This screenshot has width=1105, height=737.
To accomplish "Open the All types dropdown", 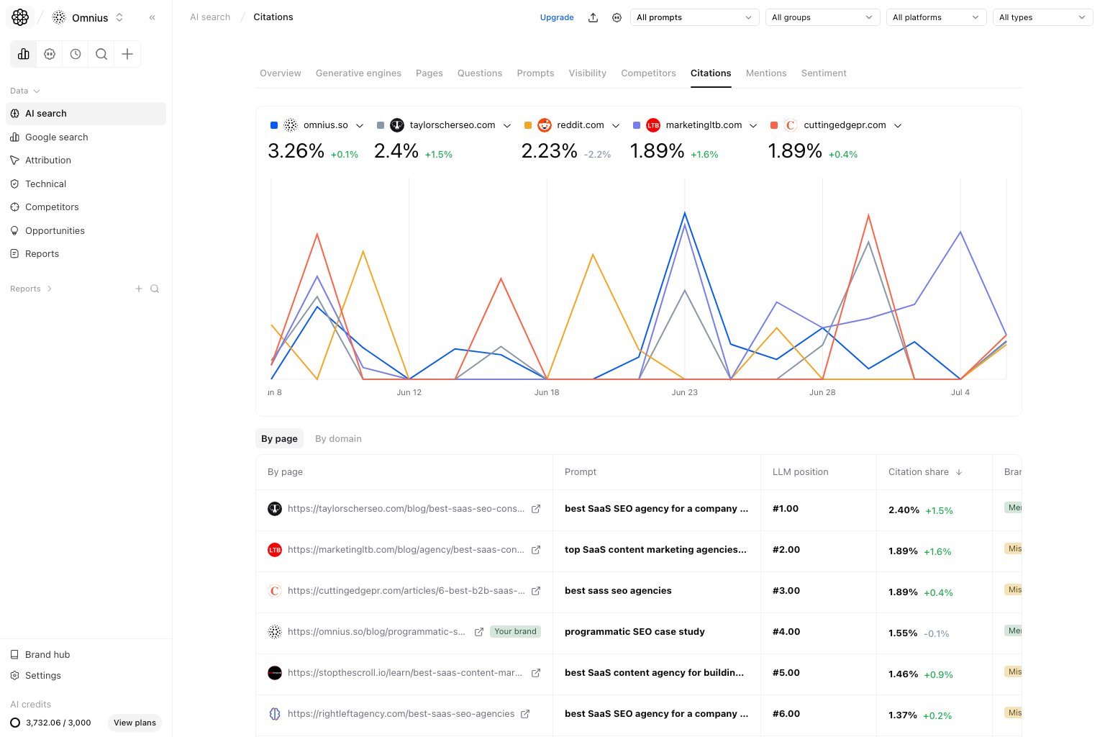I will 1042,17.
